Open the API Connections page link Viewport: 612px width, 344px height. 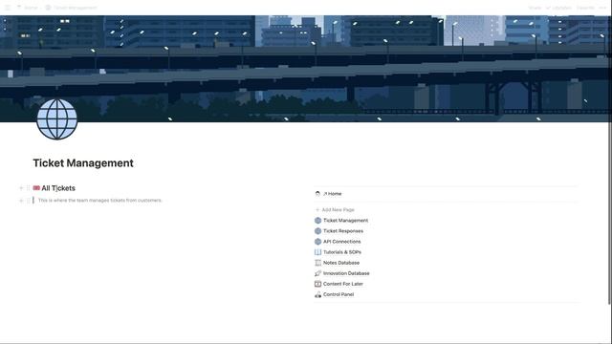tap(342, 242)
